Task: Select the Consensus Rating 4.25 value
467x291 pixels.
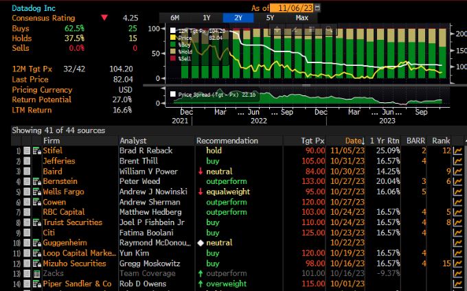Action: [x=130, y=18]
